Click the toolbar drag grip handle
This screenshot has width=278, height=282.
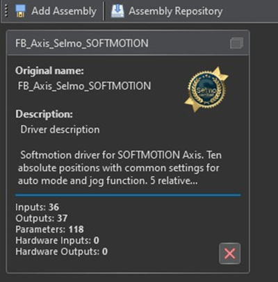pyautogui.click(x=6, y=11)
